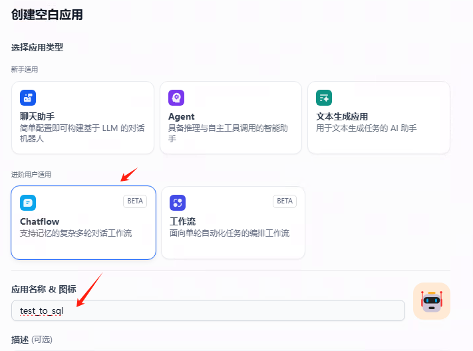Select the 聊天助手 app type card
The width and height of the screenshot is (473, 351).
coord(82,118)
